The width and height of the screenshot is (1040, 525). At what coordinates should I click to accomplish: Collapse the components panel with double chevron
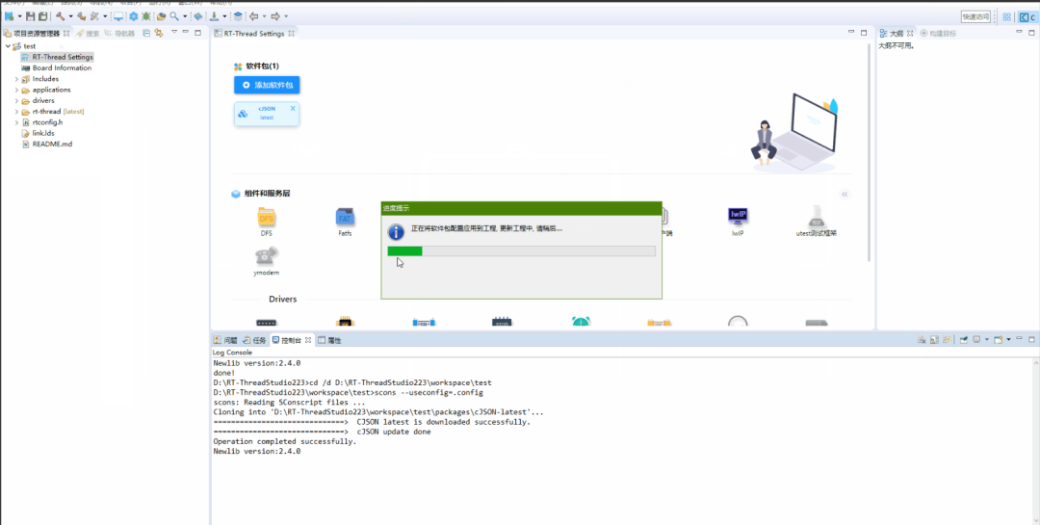coord(845,194)
